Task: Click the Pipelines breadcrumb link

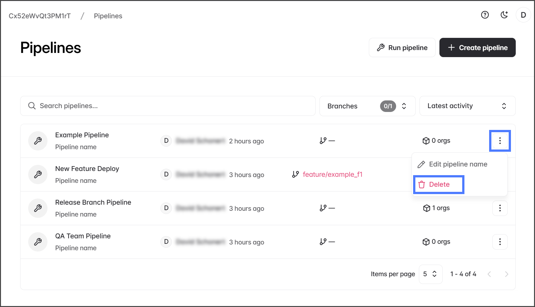Action: pyautogui.click(x=108, y=16)
